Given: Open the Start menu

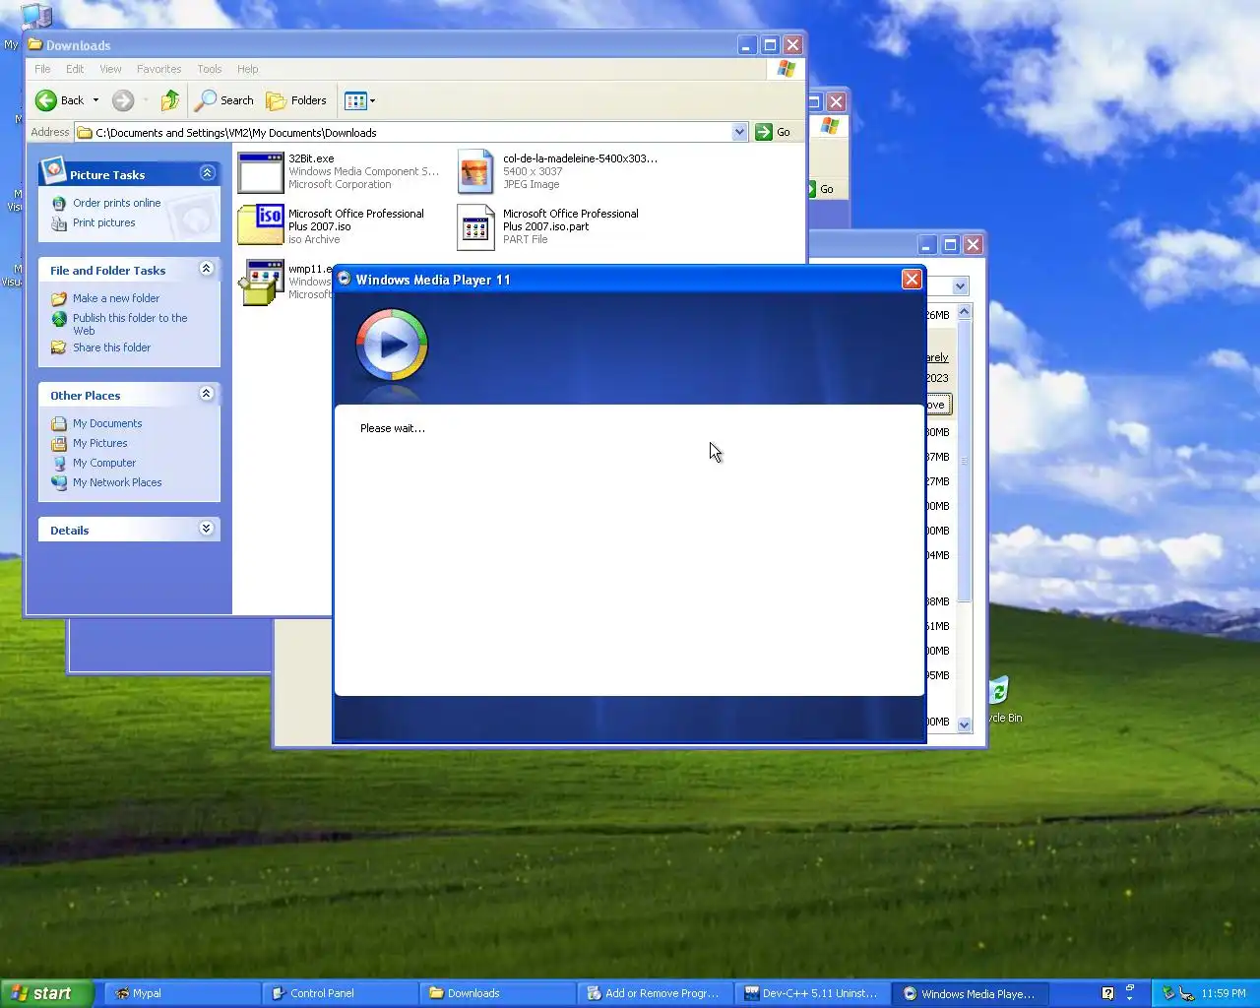Looking at the screenshot, I should click(46, 993).
